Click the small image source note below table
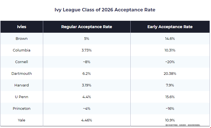 coord(183,125)
